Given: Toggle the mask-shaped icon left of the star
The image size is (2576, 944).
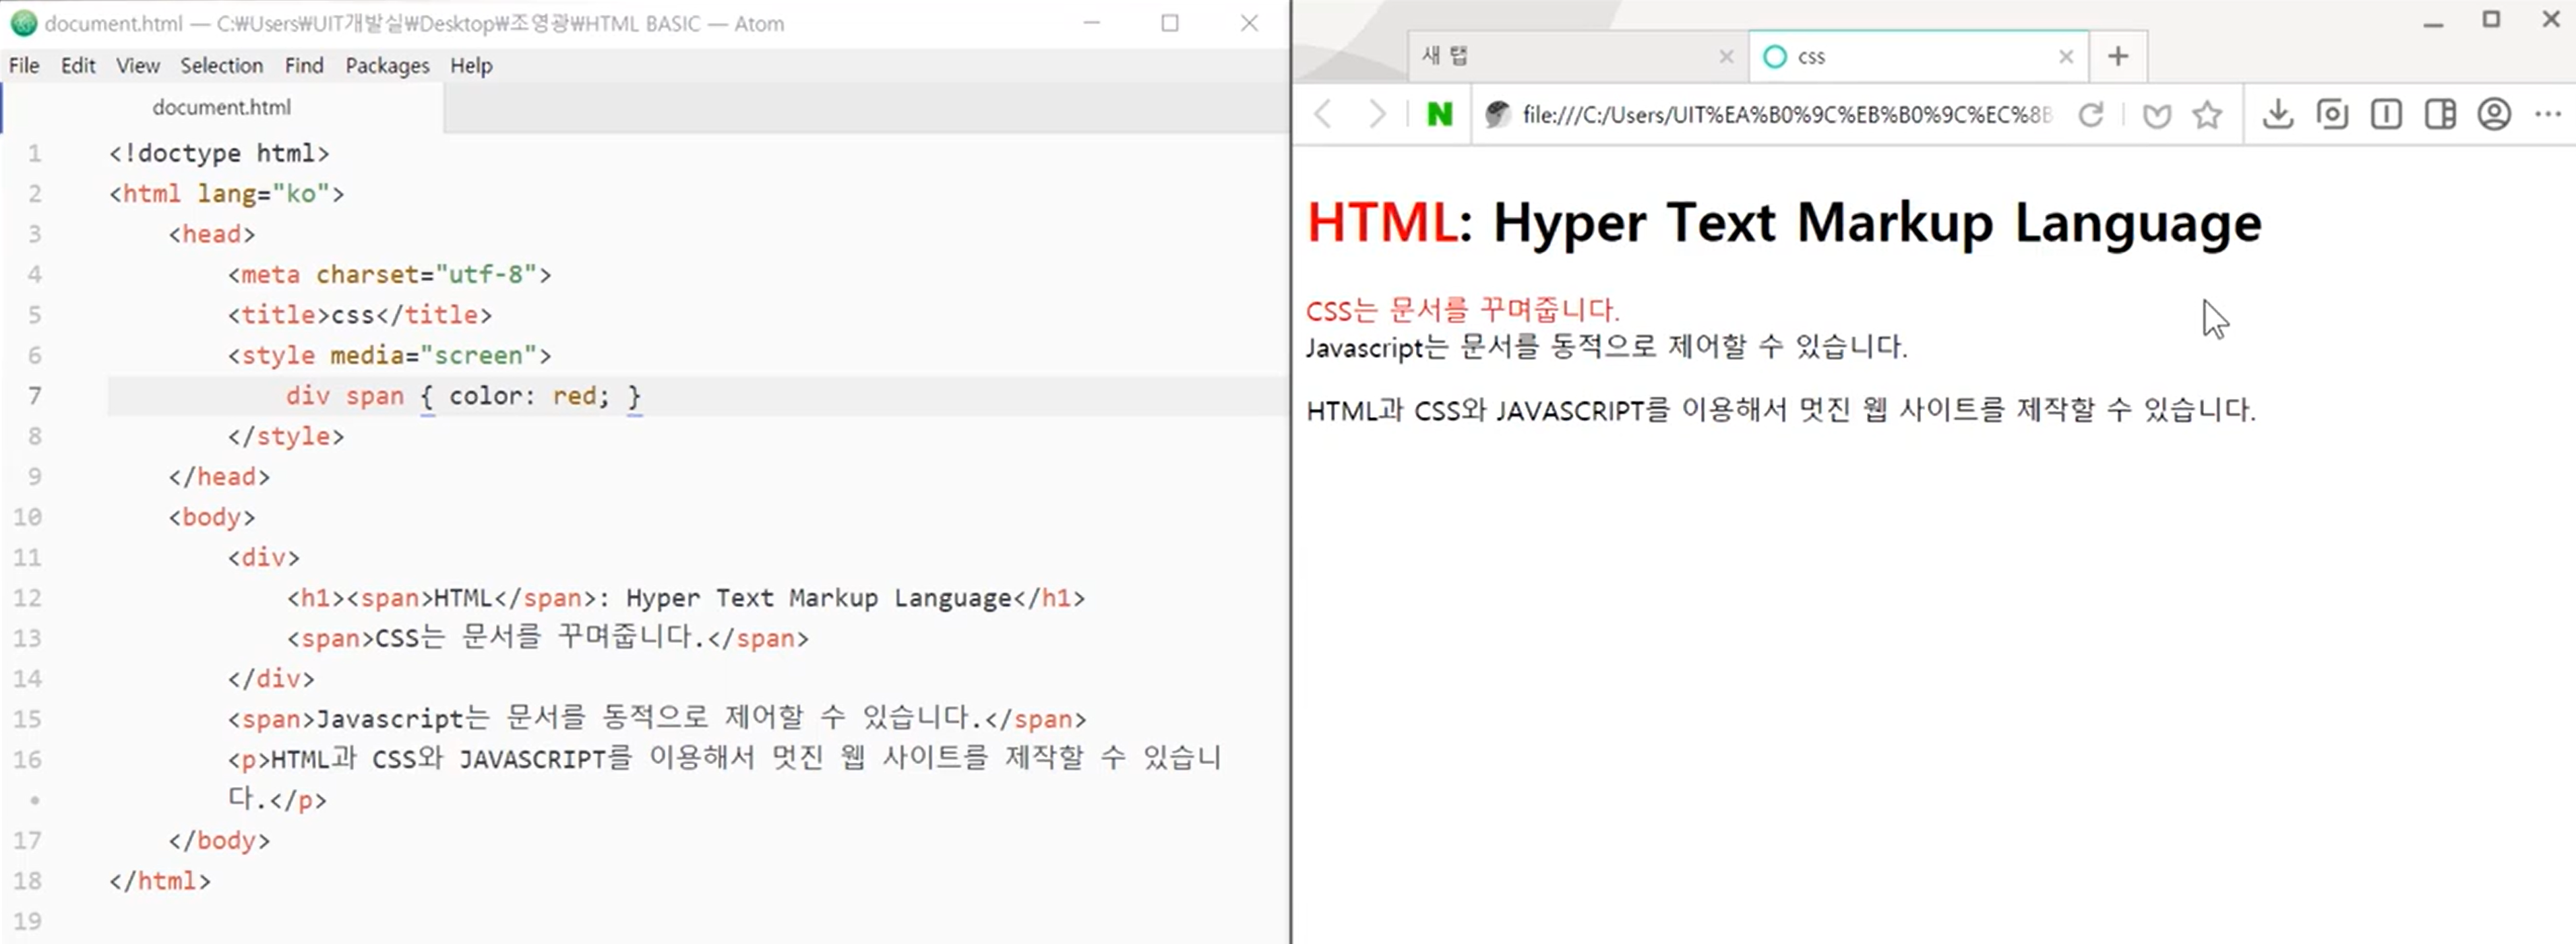Looking at the screenshot, I should pyautogui.click(x=2156, y=116).
